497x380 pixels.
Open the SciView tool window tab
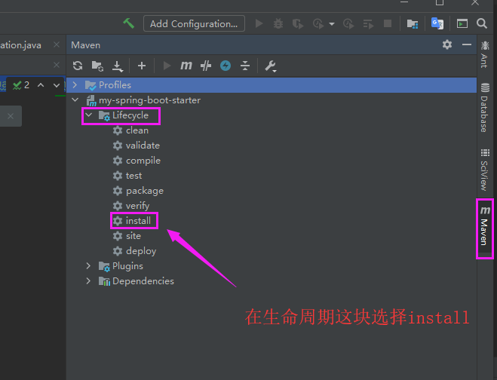coord(485,169)
